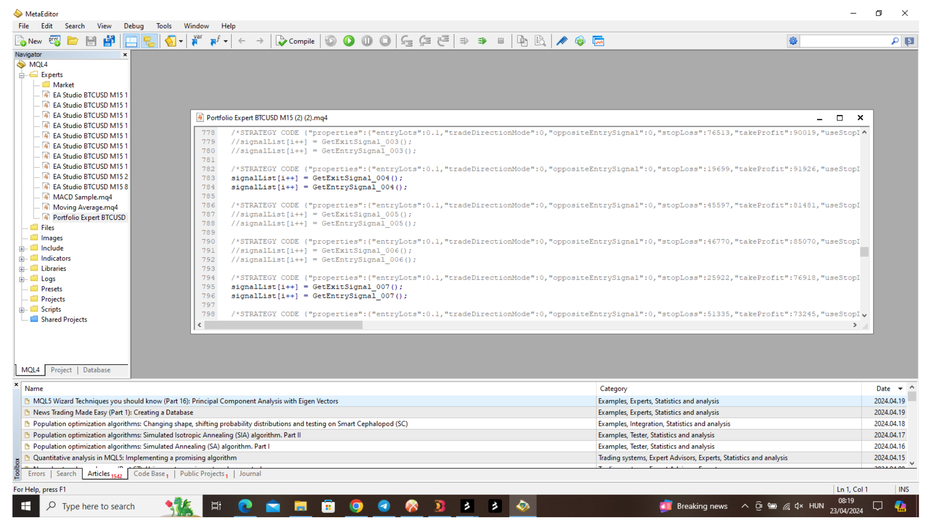The height and width of the screenshot is (524, 932).
Task: Switch to the Code Base tab
Action: pyautogui.click(x=150, y=474)
